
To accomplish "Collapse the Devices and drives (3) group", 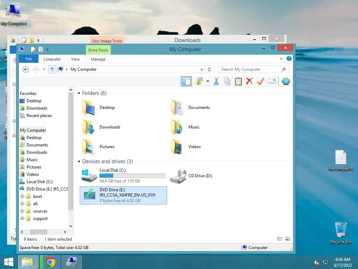I will 79,161.
